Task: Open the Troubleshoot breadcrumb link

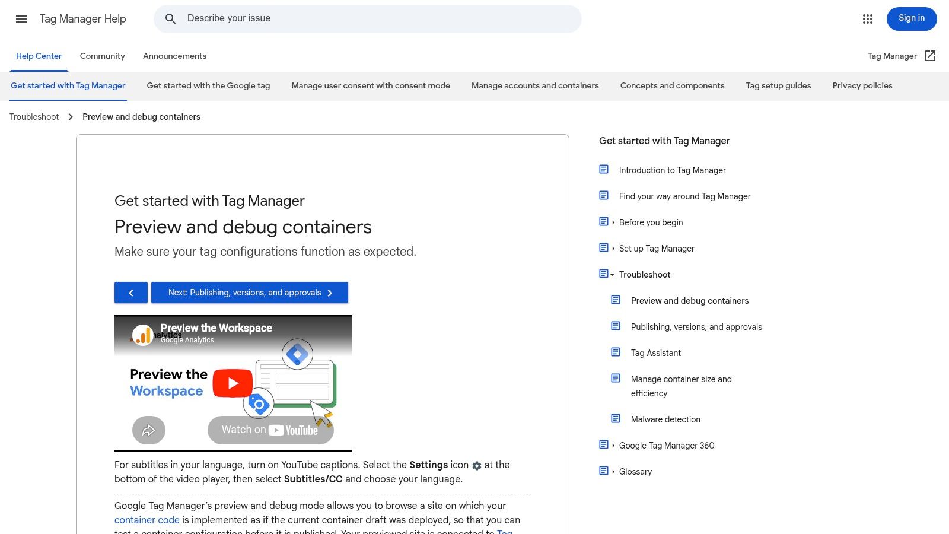Action: (x=34, y=116)
